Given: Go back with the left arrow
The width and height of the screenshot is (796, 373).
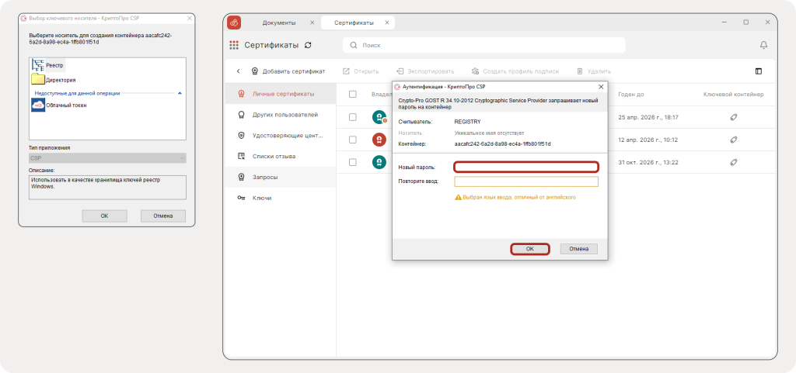Looking at the screenshot, I should click(x=239, y=71).
